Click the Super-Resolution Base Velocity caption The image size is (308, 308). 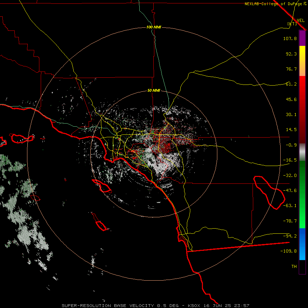[155, 306]
